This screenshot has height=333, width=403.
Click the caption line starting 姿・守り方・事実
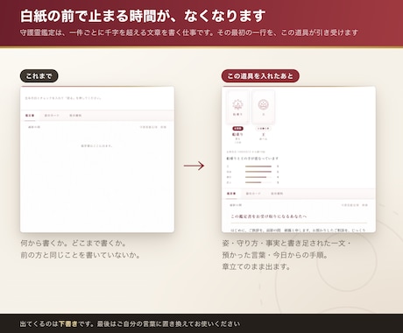(286, 244)
